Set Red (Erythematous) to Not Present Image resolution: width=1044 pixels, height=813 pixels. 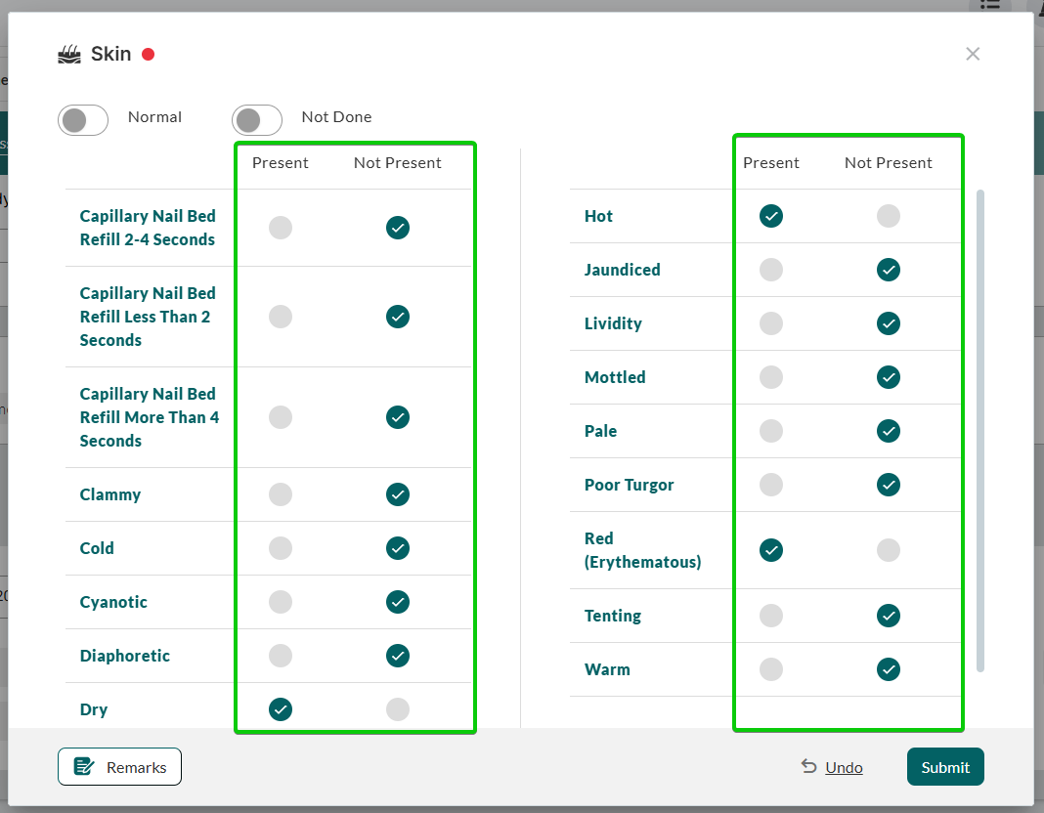pos(889,550)
